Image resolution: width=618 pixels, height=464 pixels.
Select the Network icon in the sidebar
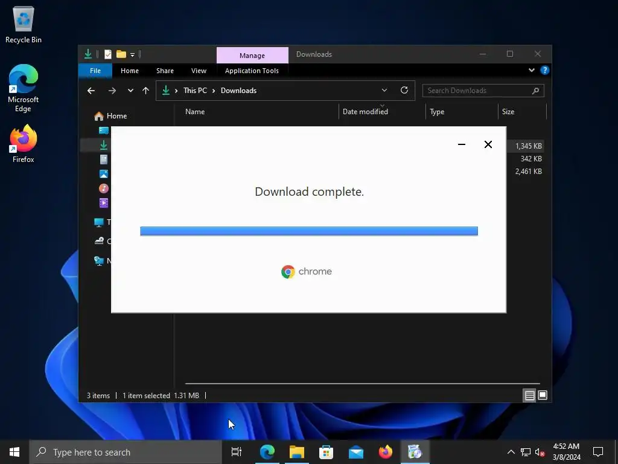tap(99, 261)
